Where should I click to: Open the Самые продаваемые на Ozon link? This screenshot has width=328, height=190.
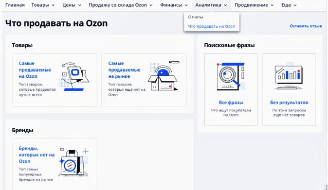(35, 70)
